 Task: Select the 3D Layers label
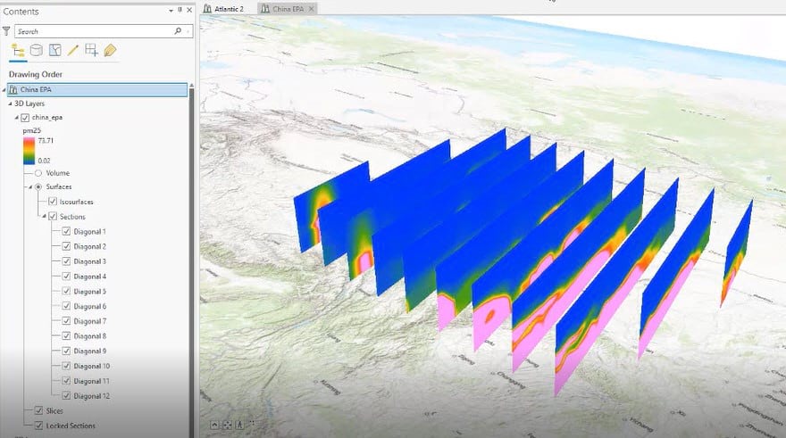coord(29,103)
